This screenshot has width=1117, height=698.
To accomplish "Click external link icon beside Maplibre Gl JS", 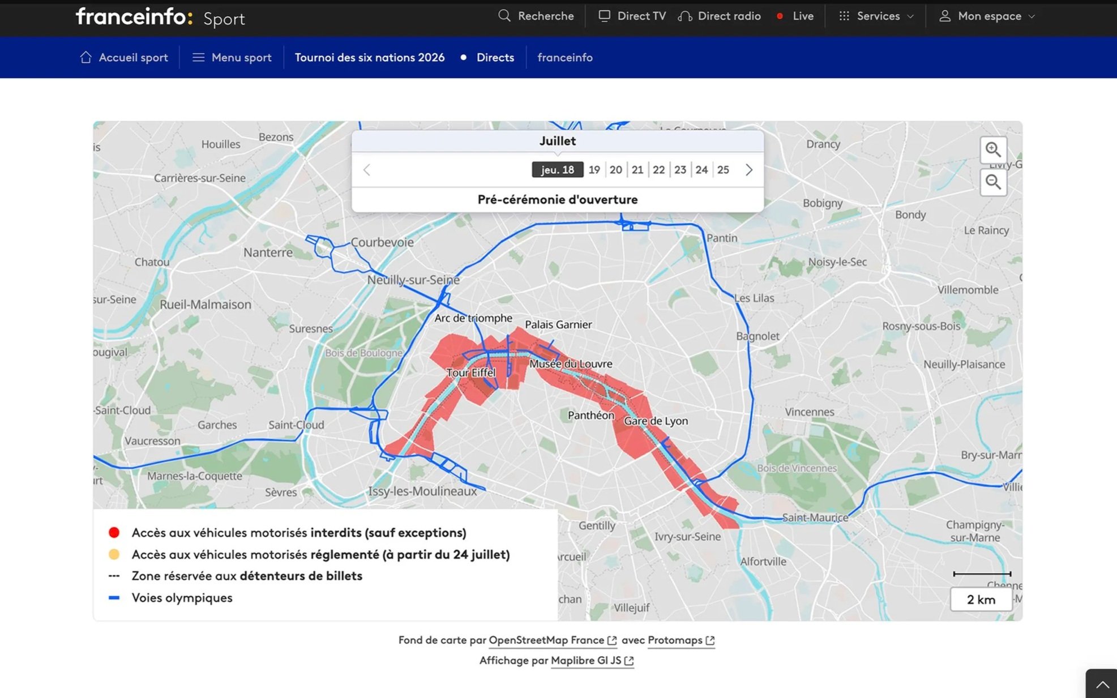I will [629, 661].
